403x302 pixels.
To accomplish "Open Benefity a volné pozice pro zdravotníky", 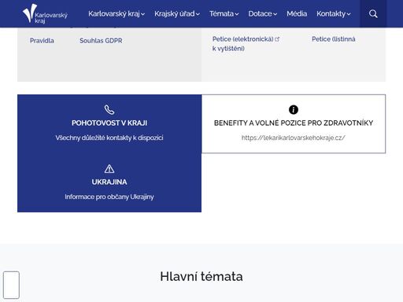I will pos(294,123).
